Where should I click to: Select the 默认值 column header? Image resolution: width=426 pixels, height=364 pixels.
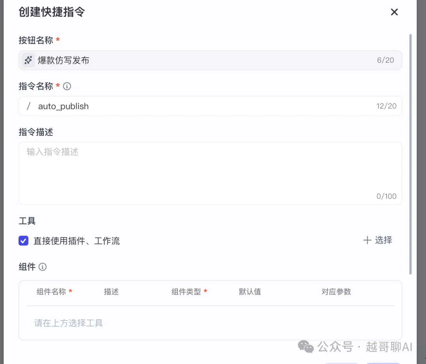tap(250, 292)
